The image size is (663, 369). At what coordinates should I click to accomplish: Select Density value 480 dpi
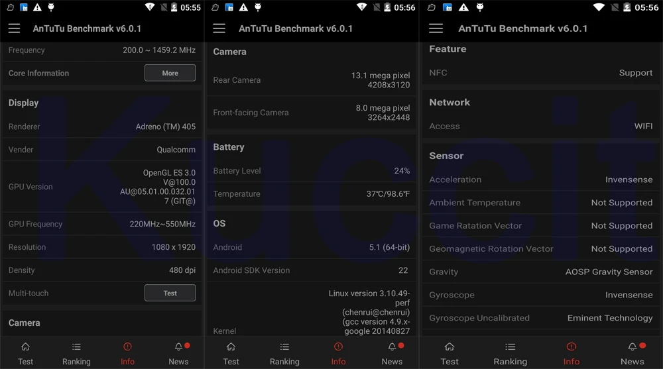(182, 270)
